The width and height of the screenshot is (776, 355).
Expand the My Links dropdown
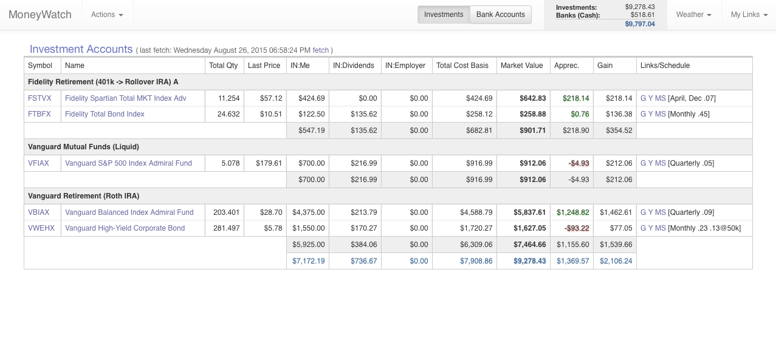(x=749, y=15)
